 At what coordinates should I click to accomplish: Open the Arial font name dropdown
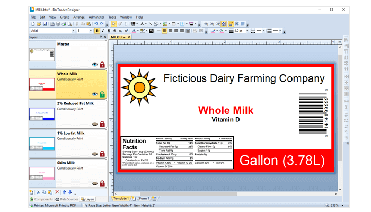click(73, 31)
